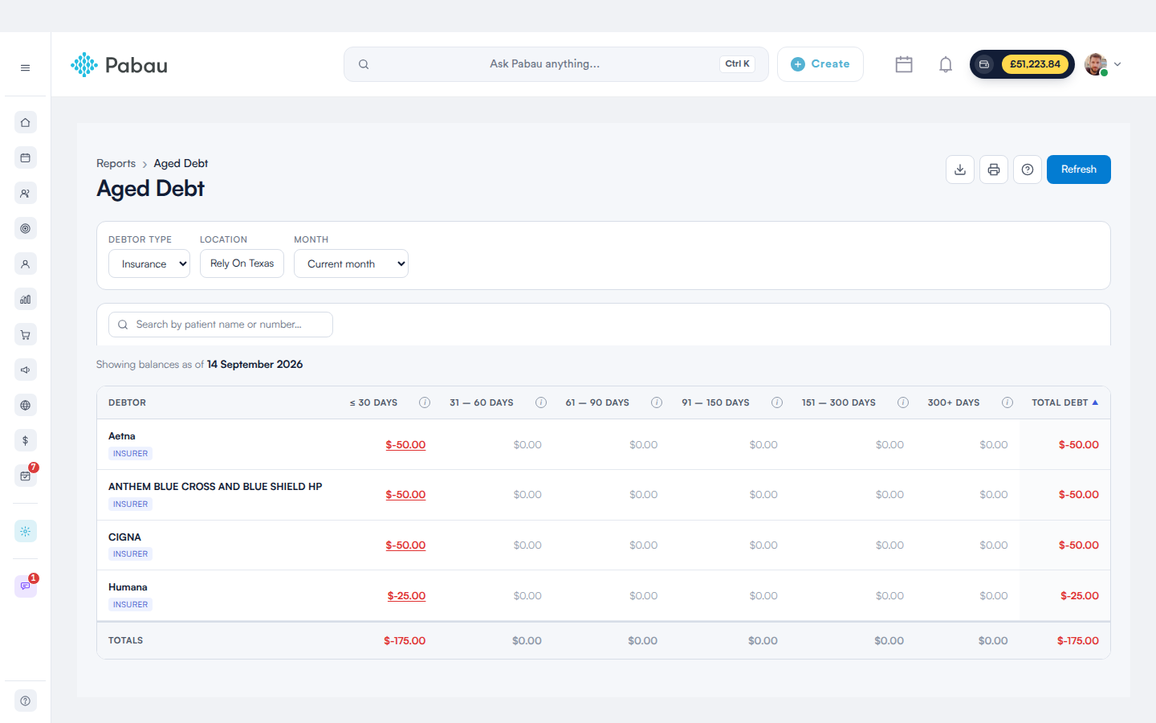
Task: Open the dollar sign icon in the sidebar
Action: click(26, 440)
